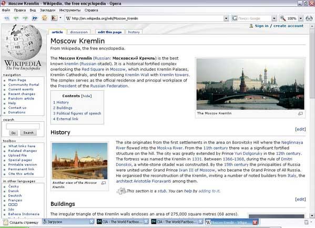Edit the History section
The height and width of the screenshot is (228, 315).
[x=300, y=129]
